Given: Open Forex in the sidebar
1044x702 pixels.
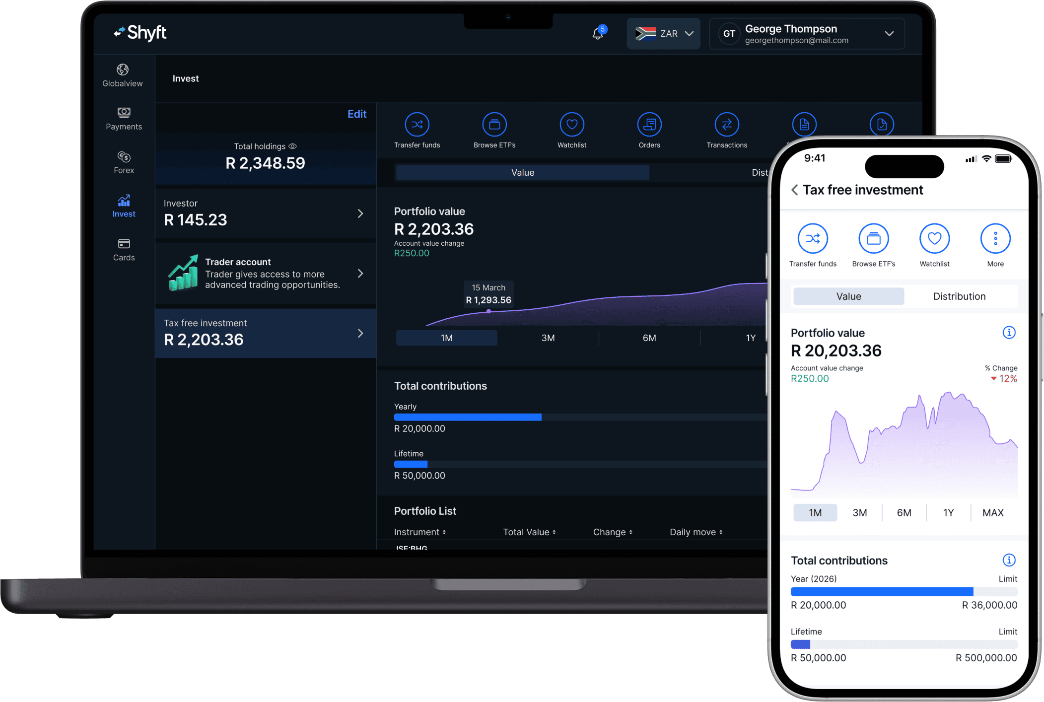Looking at the screenshot, I should (x=124, y=163).
